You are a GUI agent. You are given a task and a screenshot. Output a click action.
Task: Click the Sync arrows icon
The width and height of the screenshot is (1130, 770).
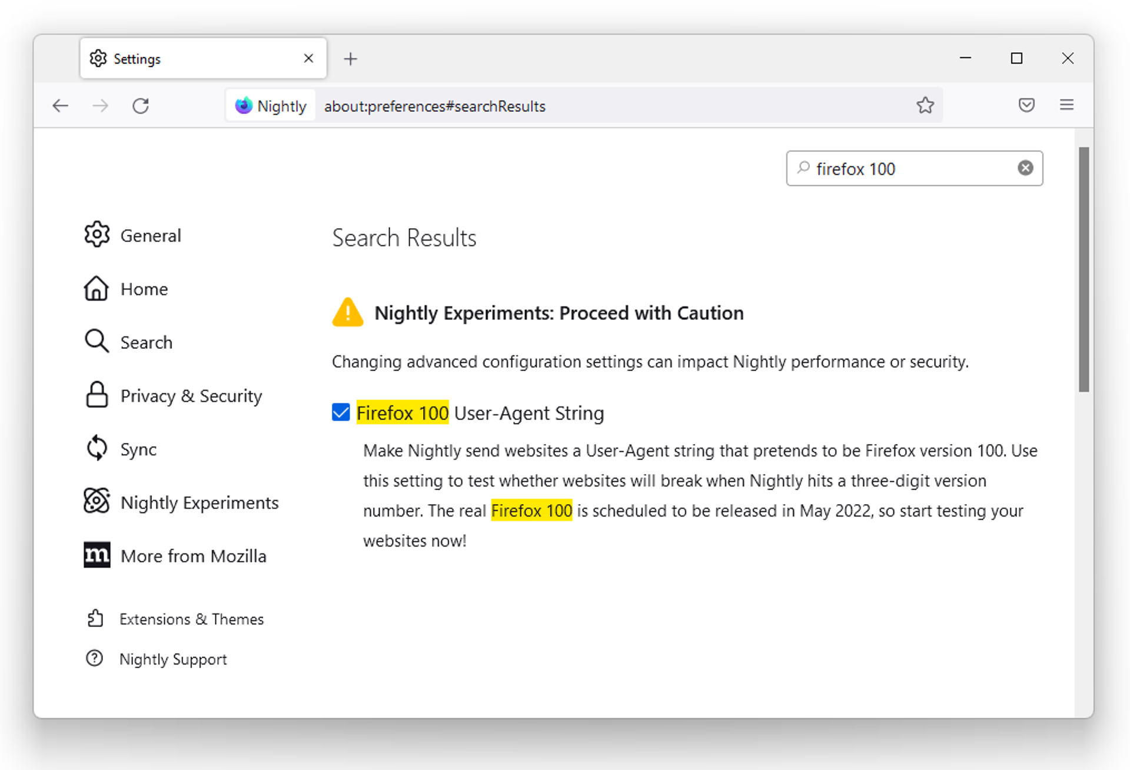click(x=97, y=448)
